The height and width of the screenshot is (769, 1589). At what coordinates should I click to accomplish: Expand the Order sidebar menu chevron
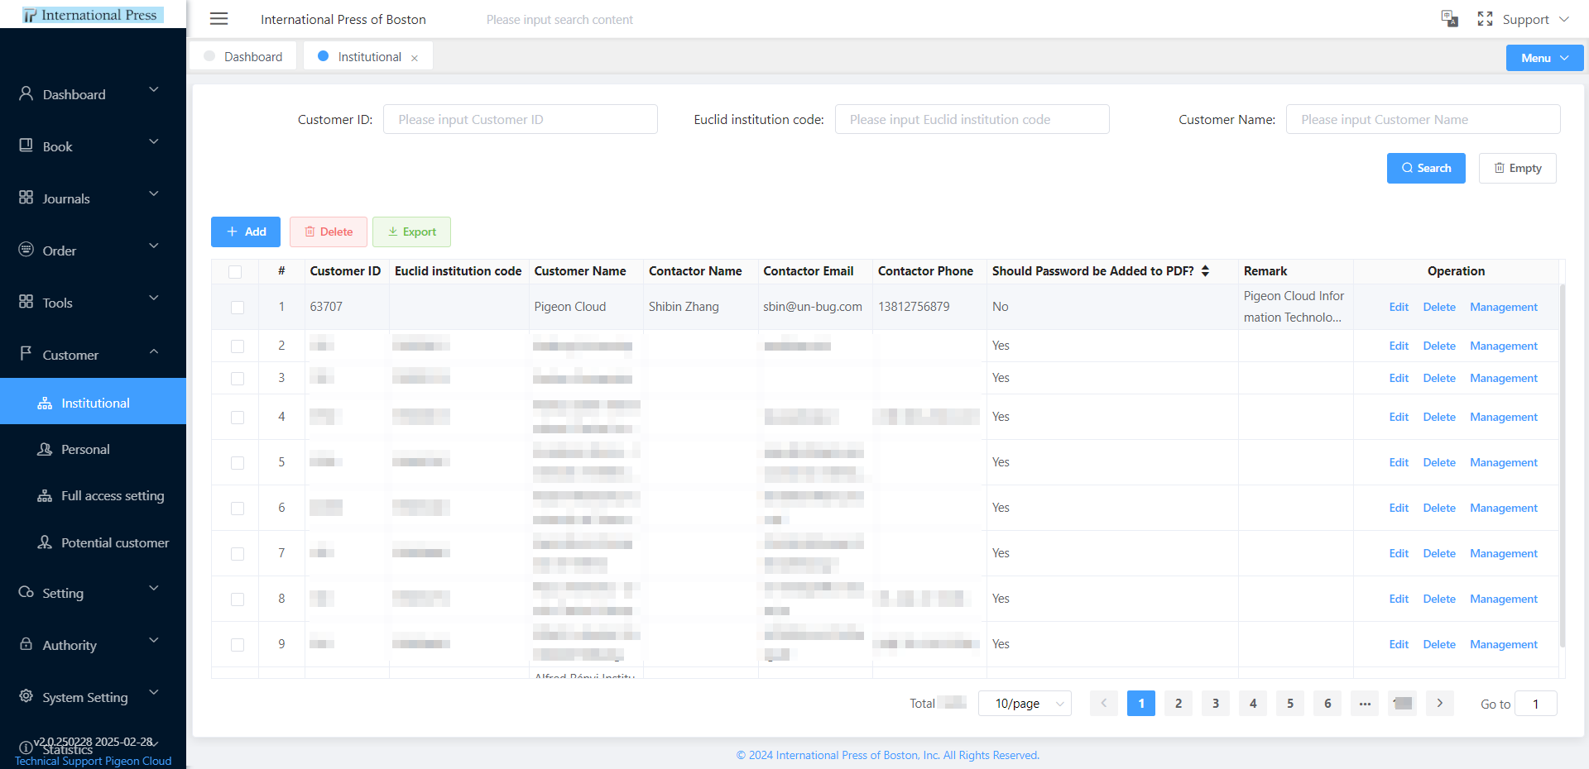click(x=154, y=246)
